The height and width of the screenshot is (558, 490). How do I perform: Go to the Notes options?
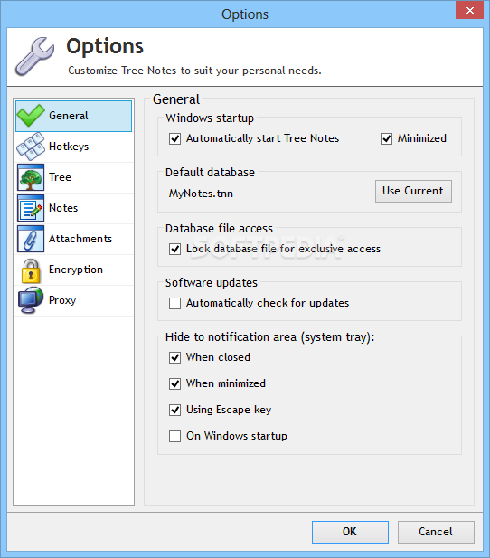[x=73, y=208]
